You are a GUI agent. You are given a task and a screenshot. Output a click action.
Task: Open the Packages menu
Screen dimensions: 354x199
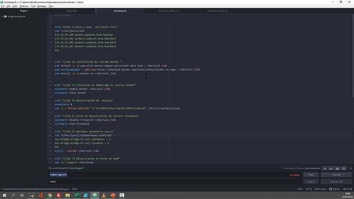point(42,6)
